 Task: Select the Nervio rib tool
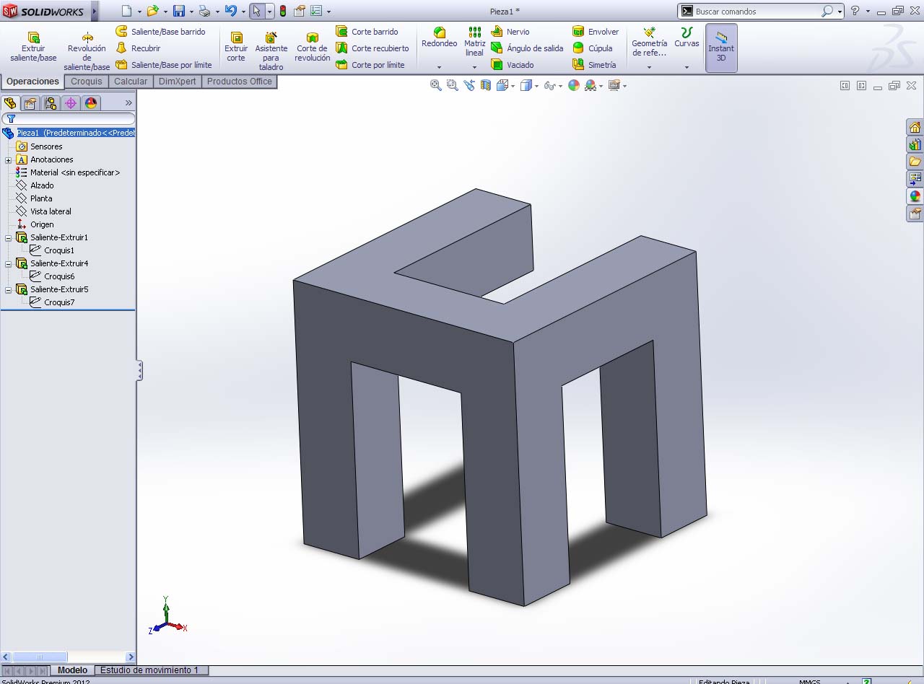click(510, 32)
